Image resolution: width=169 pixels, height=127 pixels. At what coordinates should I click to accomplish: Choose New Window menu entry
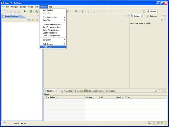[53, 10]
